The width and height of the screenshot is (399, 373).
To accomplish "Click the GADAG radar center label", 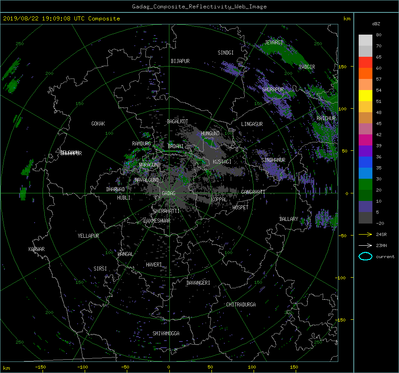I will [x=169, y=193].
